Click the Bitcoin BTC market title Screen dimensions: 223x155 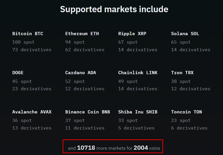(28, 33)
